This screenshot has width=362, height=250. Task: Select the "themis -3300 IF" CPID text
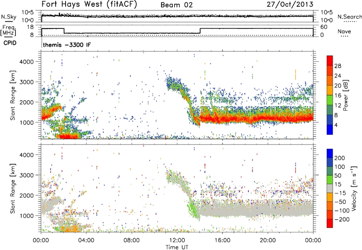pos(67,45)
